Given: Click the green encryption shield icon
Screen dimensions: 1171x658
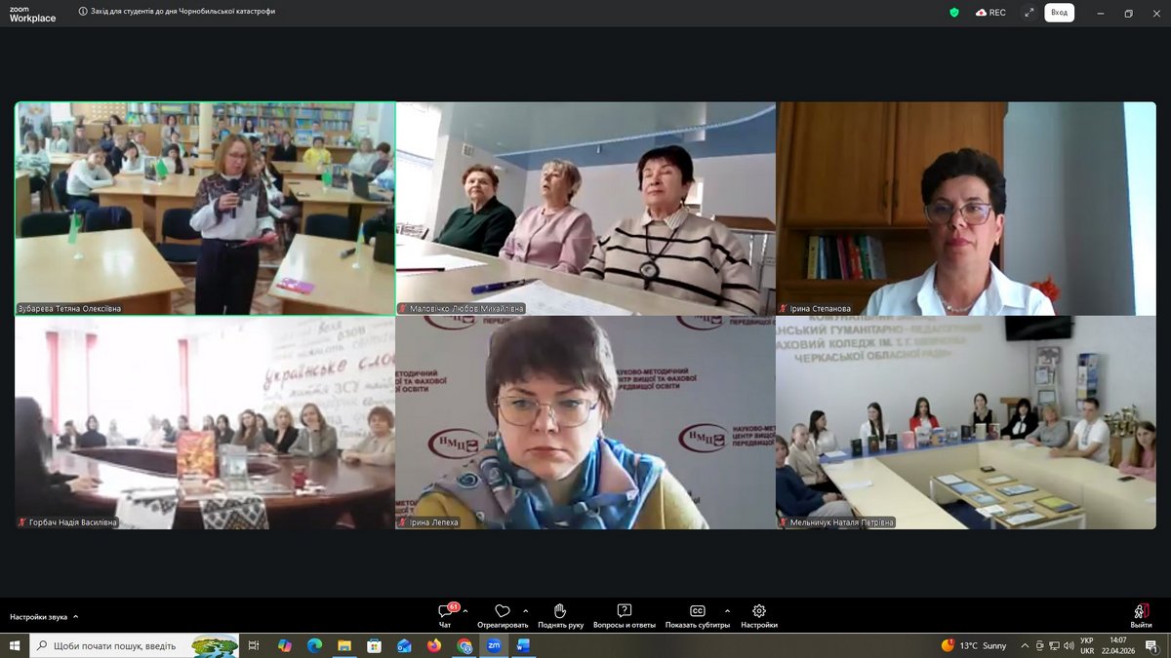Looking at the screenshot, I should (954, 13).
